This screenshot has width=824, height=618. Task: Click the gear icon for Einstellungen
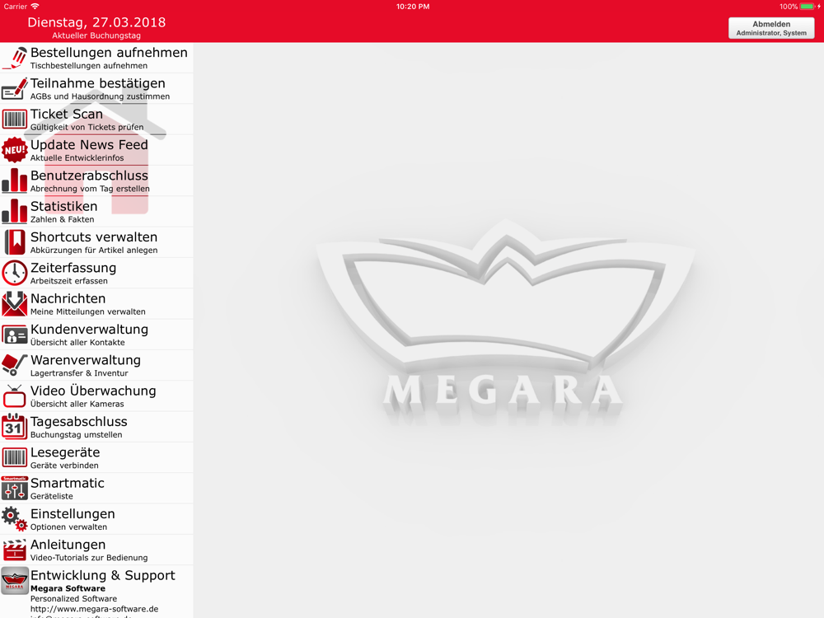[x=14, y=519]
